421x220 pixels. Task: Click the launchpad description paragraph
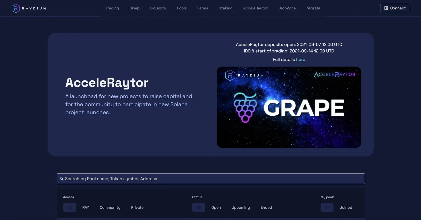click(129, 104)
